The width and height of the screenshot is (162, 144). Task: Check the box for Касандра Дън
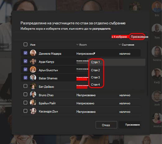[25, 111]
